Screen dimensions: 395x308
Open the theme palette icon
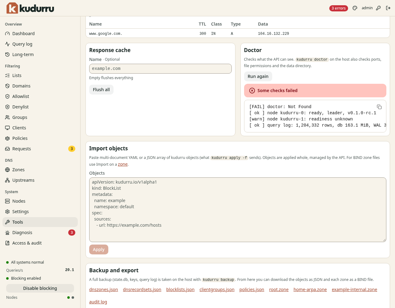(x=355, y=8)
